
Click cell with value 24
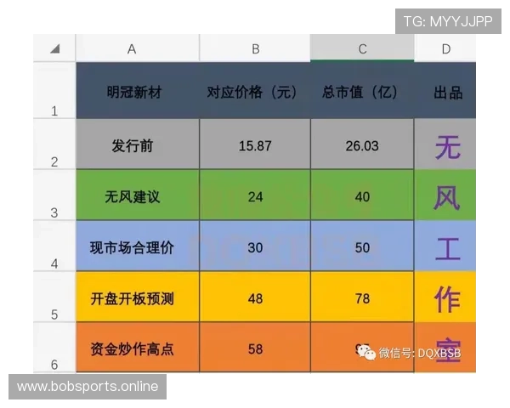[x=255, y=195]
